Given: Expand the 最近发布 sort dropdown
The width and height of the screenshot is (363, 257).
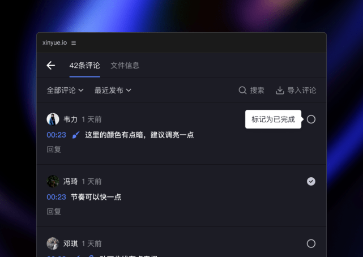Looking at the screenshot, I should click(113, 90).
